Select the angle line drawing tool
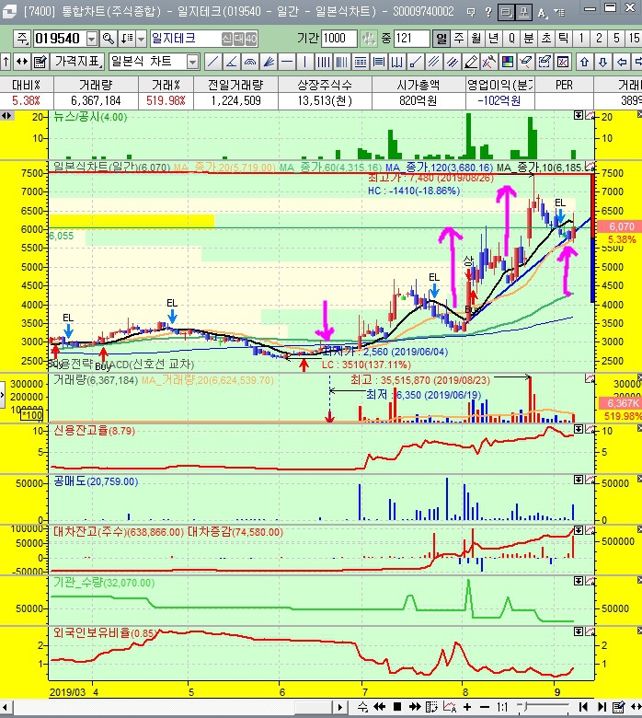Viewport: 642px width, 718px height. coord(232,62)
